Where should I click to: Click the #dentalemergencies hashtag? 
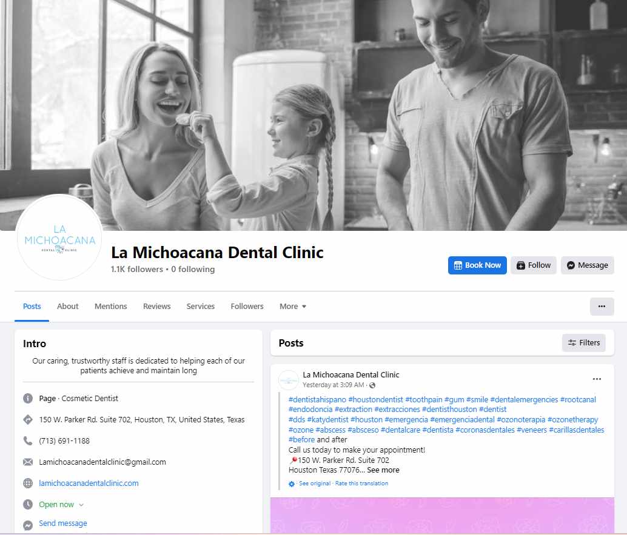[524, 399]
